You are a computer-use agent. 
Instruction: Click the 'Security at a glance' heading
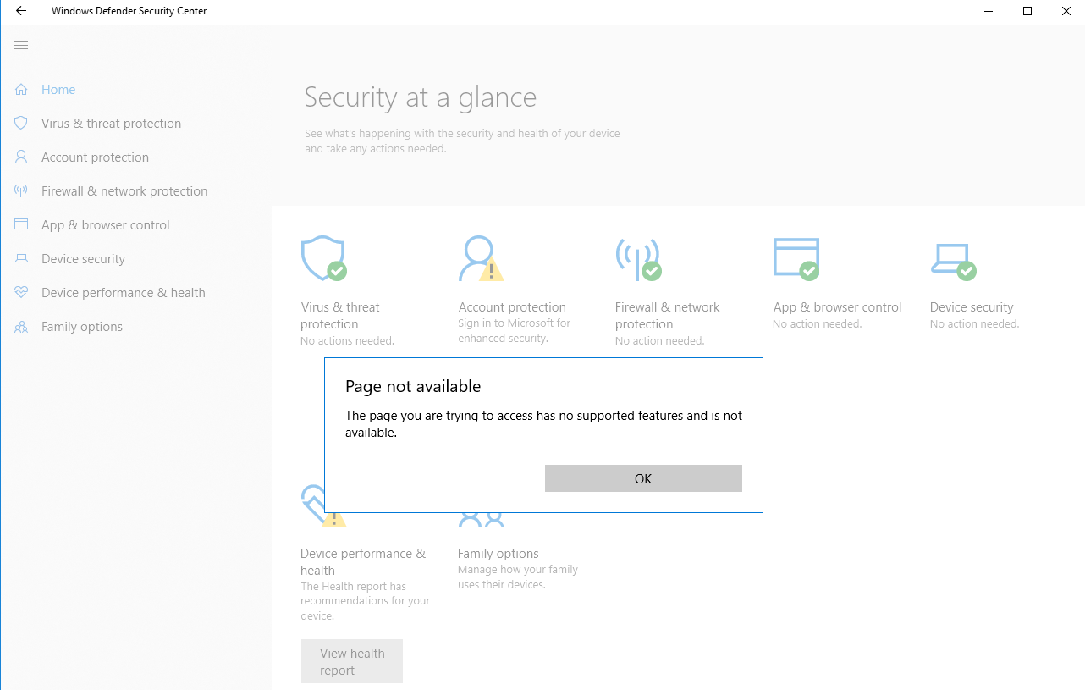(421, 97)
